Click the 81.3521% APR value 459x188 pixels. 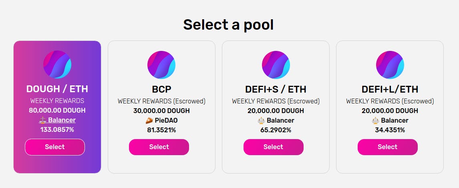[161, 130]
